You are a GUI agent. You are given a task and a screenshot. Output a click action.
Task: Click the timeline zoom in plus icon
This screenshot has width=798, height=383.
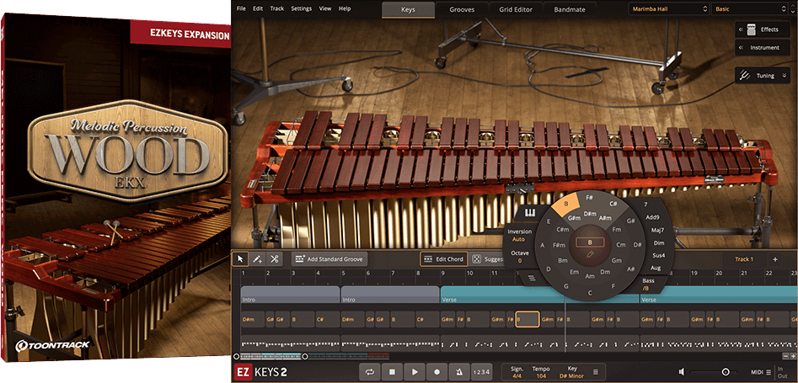[793, 357]
